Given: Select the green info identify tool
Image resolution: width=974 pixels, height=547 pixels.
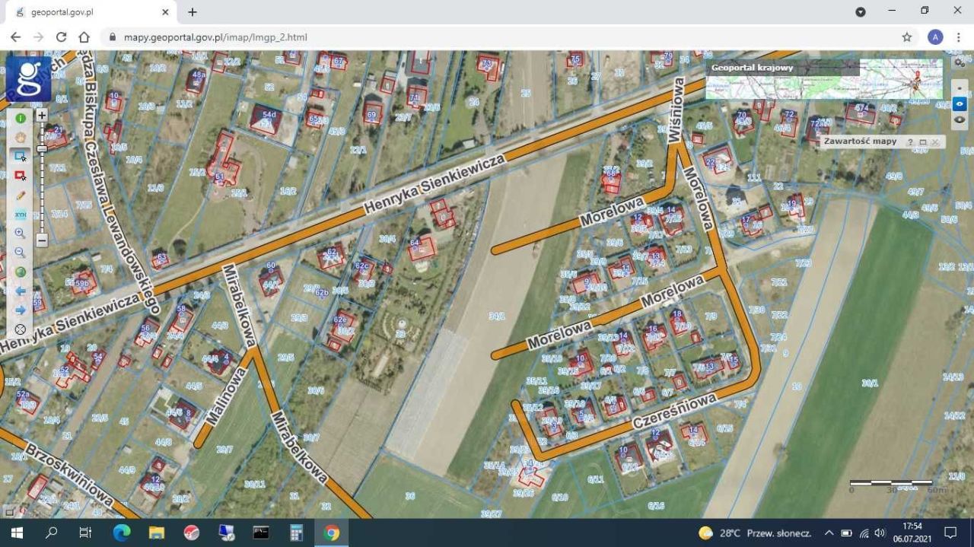Looking at the screenshot, I should tap(21, 118).
